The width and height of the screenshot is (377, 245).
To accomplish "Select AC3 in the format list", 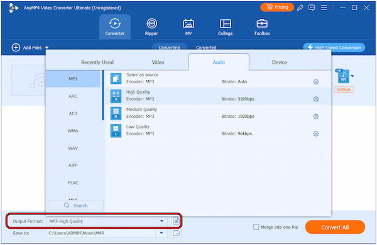I will [x=73, y=113].
